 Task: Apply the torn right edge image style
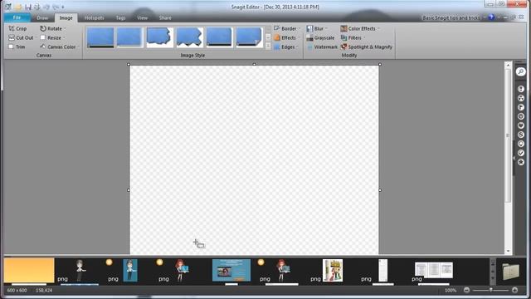click(160, 37)
